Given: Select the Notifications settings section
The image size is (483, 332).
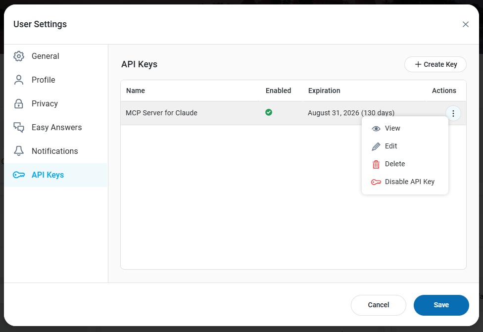Looking at the screenshot, I should click(55, 151).
